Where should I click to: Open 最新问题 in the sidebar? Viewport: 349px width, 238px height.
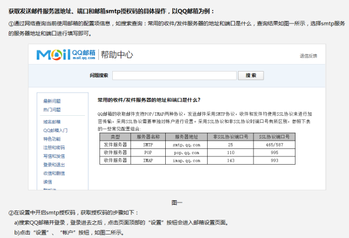tap(52, 100)
